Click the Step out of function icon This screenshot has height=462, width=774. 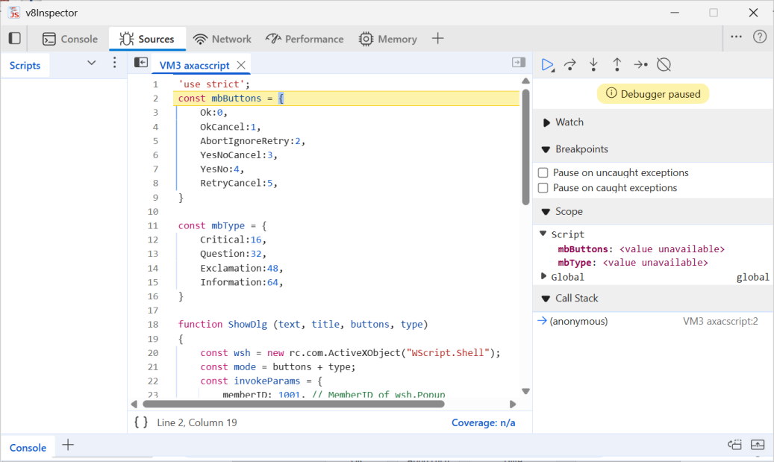click(617, 65)
